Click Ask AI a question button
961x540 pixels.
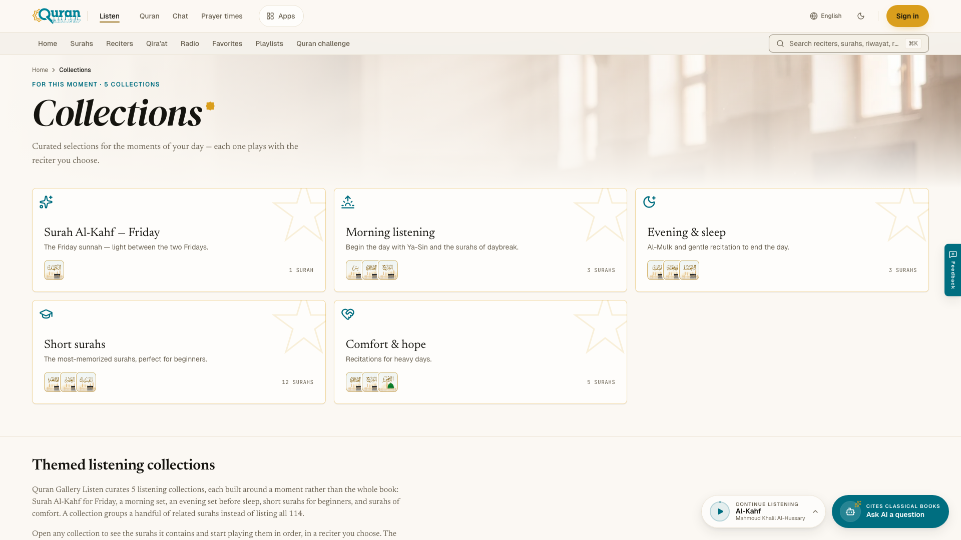click(x=890, y=511)
